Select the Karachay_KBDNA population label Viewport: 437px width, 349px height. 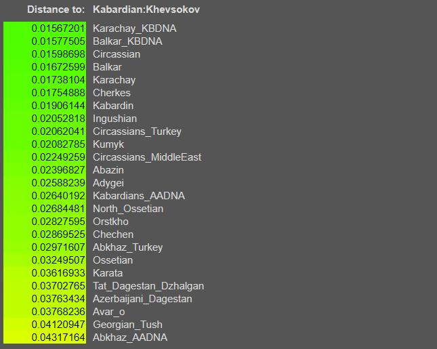tap(134, 28)
